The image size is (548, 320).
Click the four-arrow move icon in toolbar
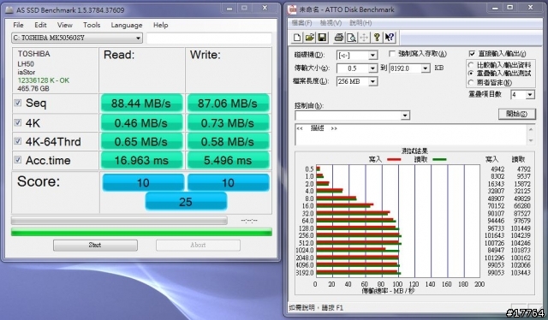[x=364, y=38]
